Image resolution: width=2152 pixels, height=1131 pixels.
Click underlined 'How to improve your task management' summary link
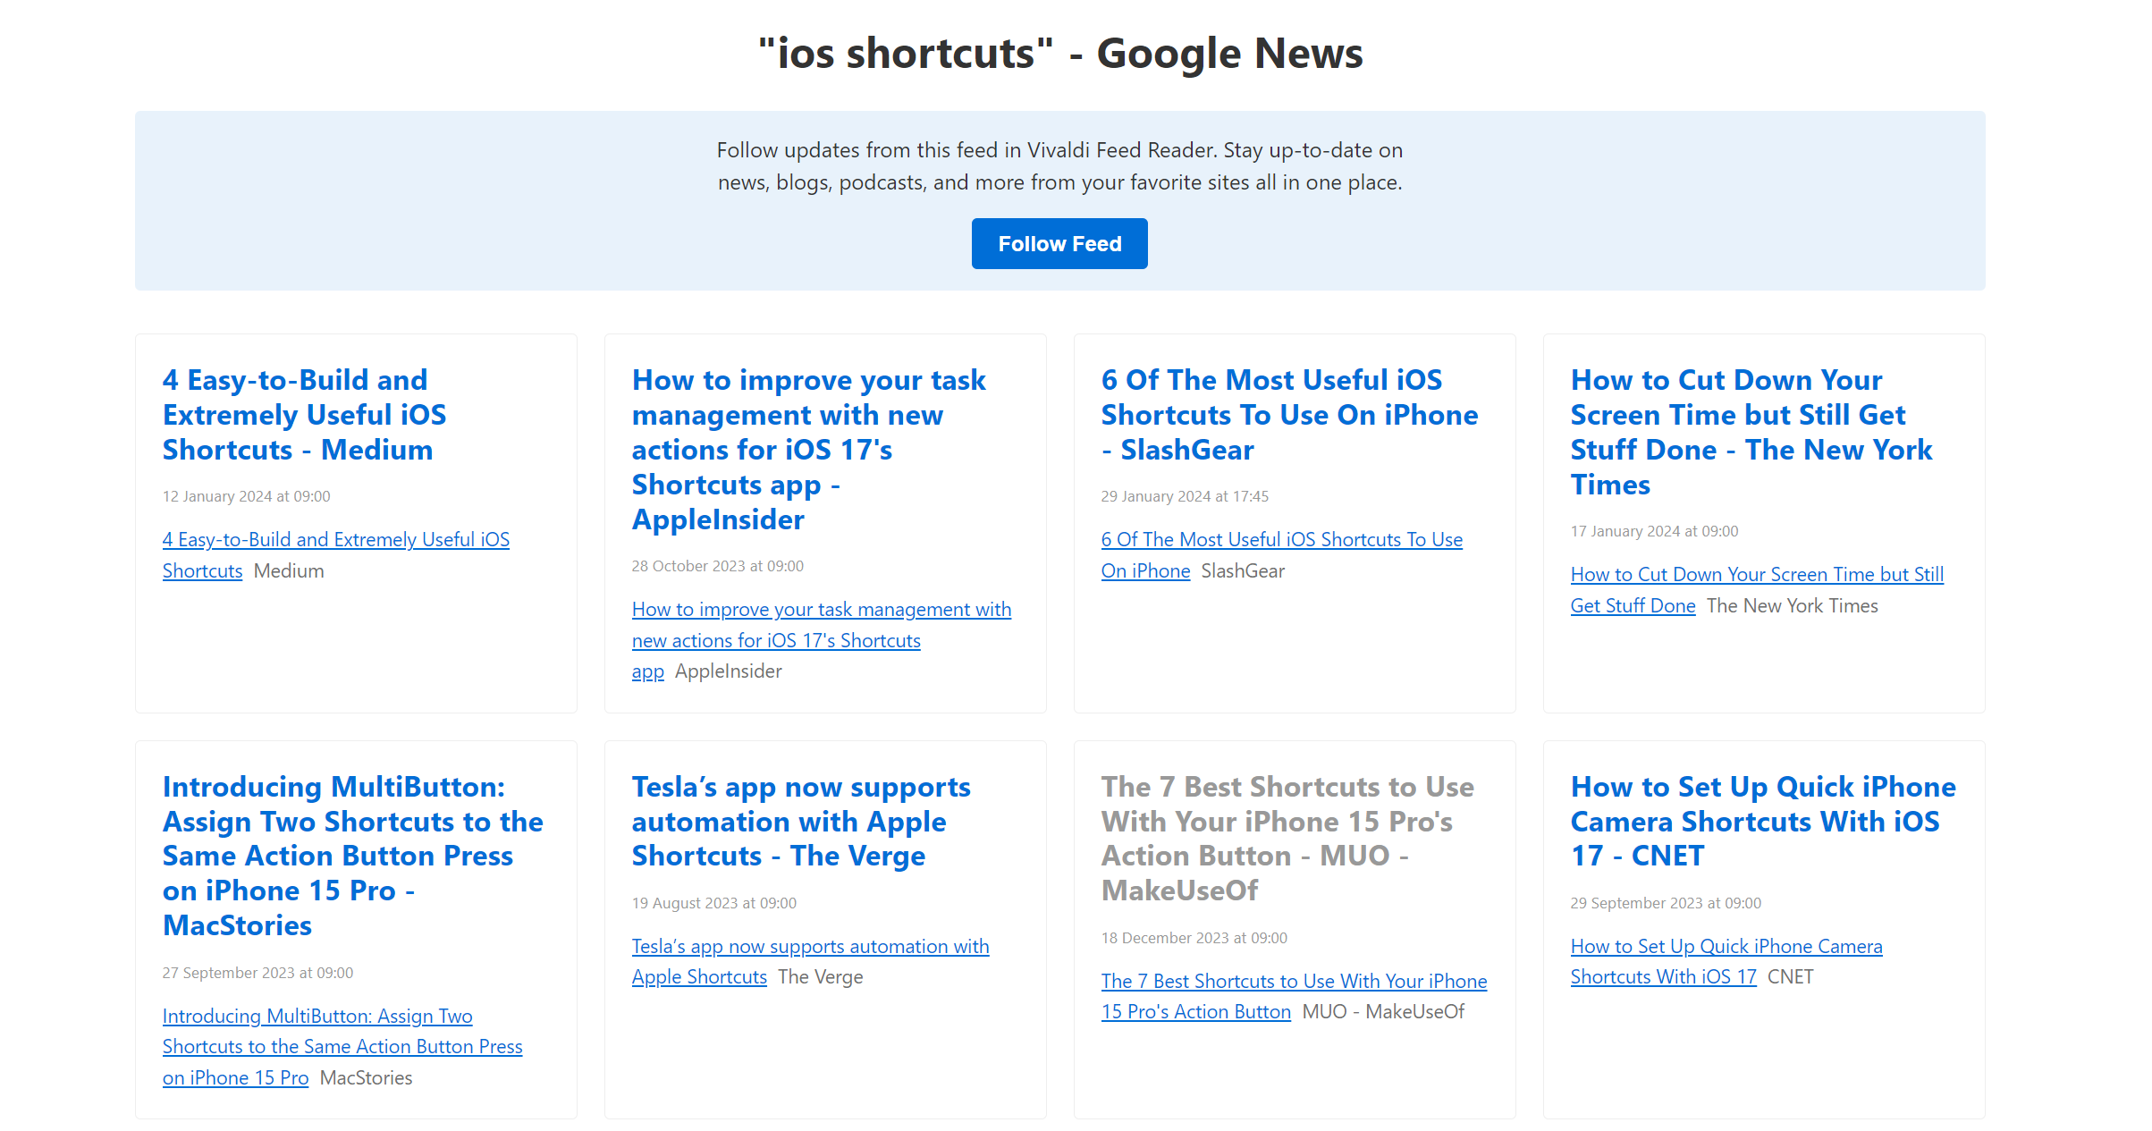[x=820, y=610]
